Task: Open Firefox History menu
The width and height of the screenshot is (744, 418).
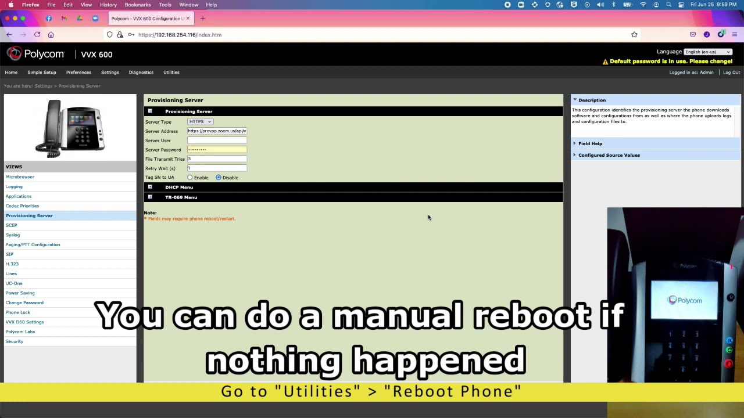Action: 108,5
